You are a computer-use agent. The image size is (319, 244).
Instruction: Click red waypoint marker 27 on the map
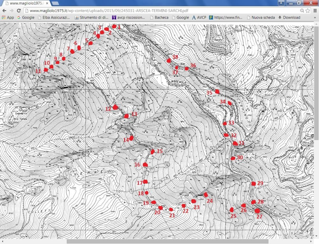coord(257,211)
